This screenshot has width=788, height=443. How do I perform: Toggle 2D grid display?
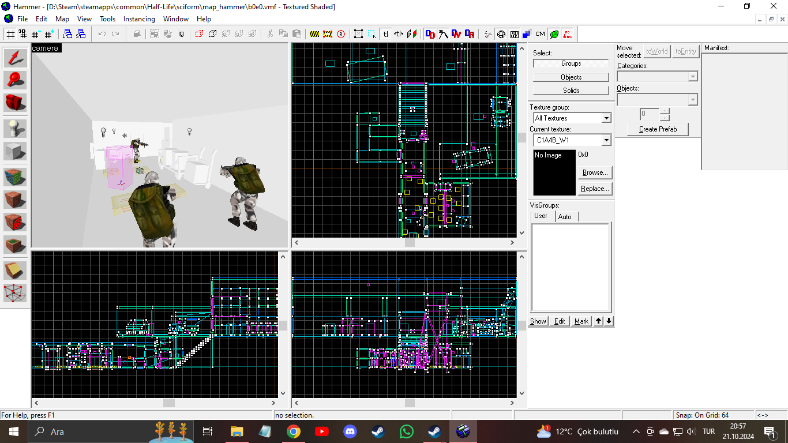click(10, 34)
